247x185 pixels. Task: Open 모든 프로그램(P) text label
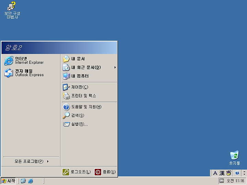pos(29,161)
